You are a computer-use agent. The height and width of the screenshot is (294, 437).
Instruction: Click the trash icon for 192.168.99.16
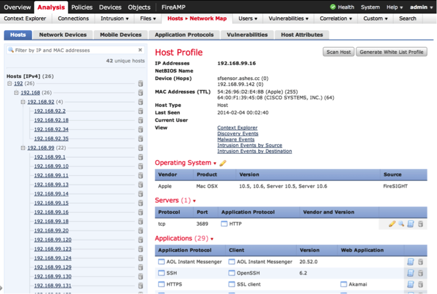pos(141,212)
